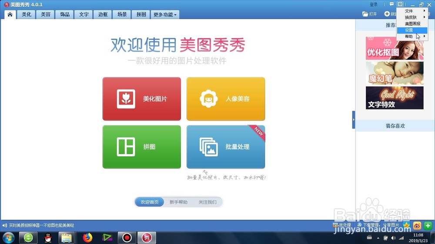This screenshot has height=244, width=435.
Task: Open the 实时美颜拍照神器 announcement link
Action: tap(42, 225)
